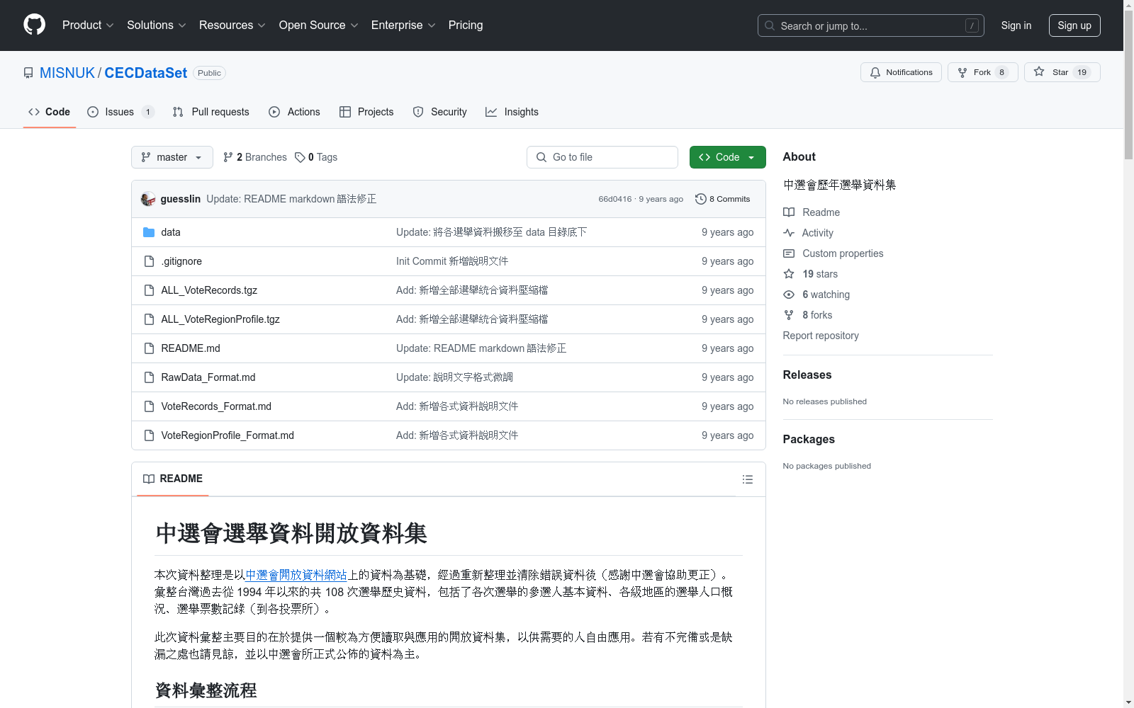Click the ALL_VoteRegionProfile.tgz file icon
The height and width of the screenshot is (708, 1134).
tap(149, 319)
